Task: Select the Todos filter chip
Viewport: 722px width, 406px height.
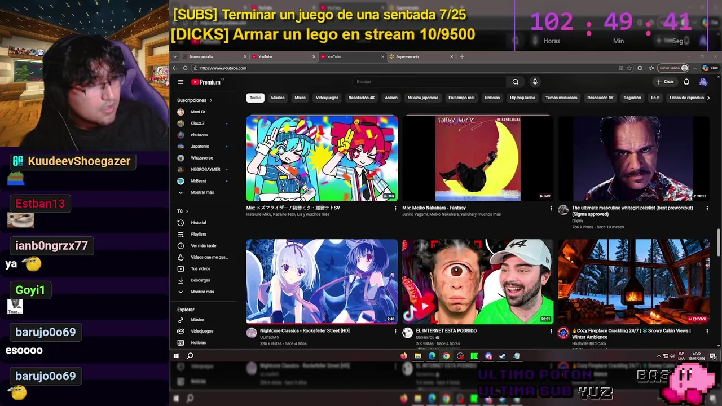Action: coord(256,98)
